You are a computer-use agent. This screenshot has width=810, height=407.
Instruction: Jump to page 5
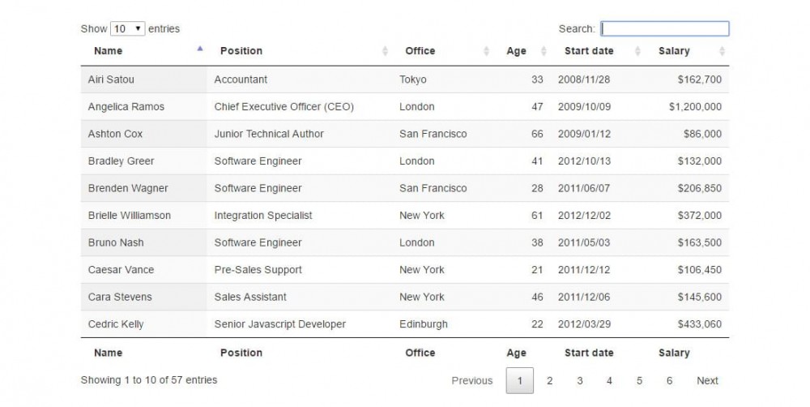click(639, 380)
